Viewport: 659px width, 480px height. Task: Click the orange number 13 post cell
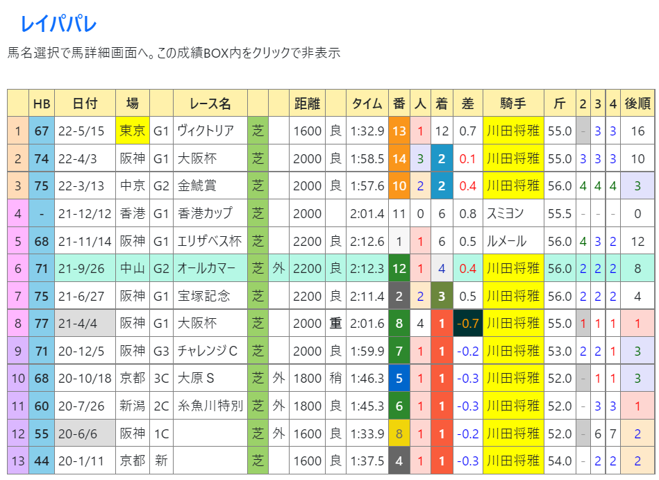(399, 131)
